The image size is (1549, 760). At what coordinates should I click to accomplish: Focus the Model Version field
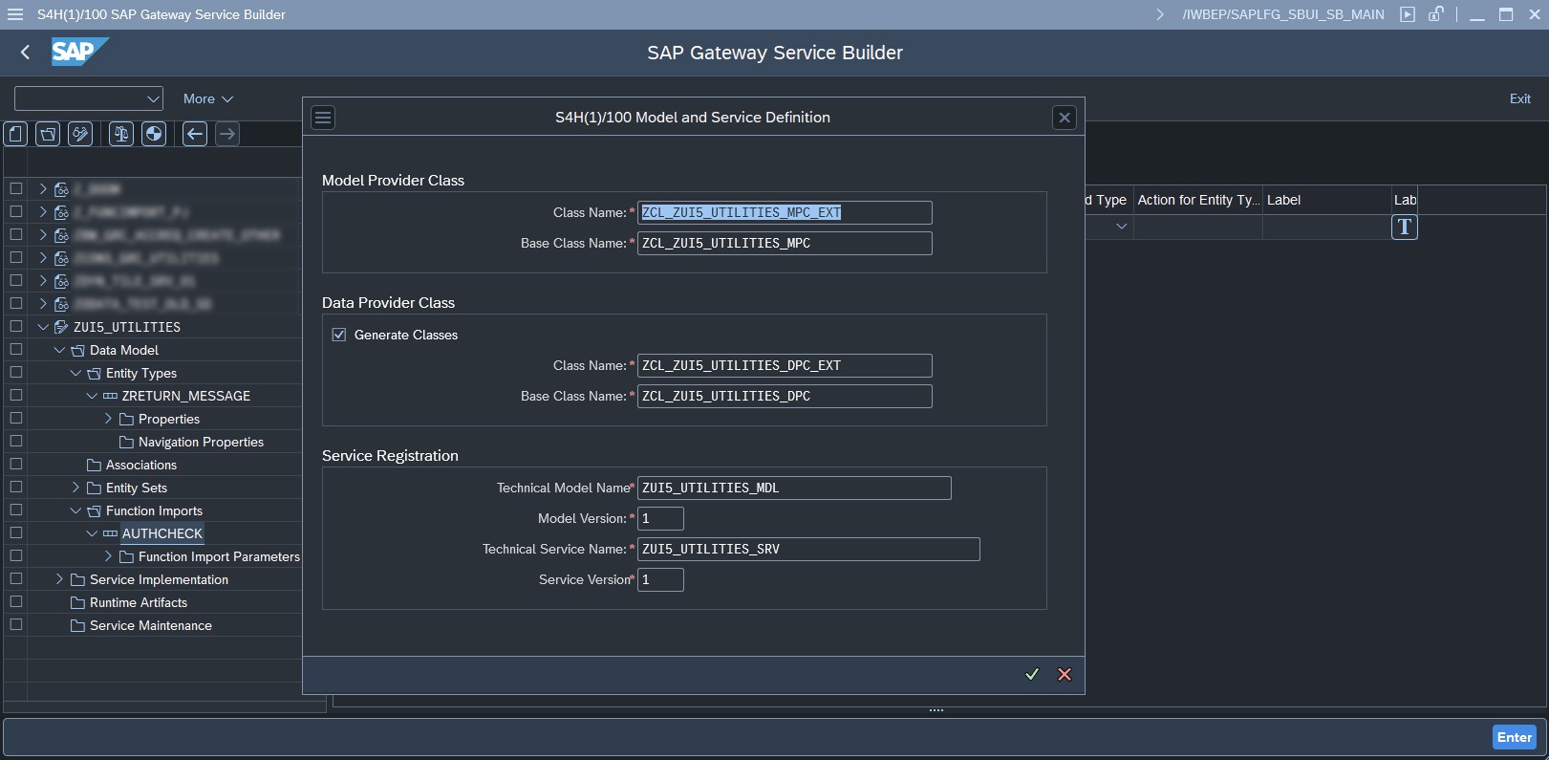click(x=660, y=518)
